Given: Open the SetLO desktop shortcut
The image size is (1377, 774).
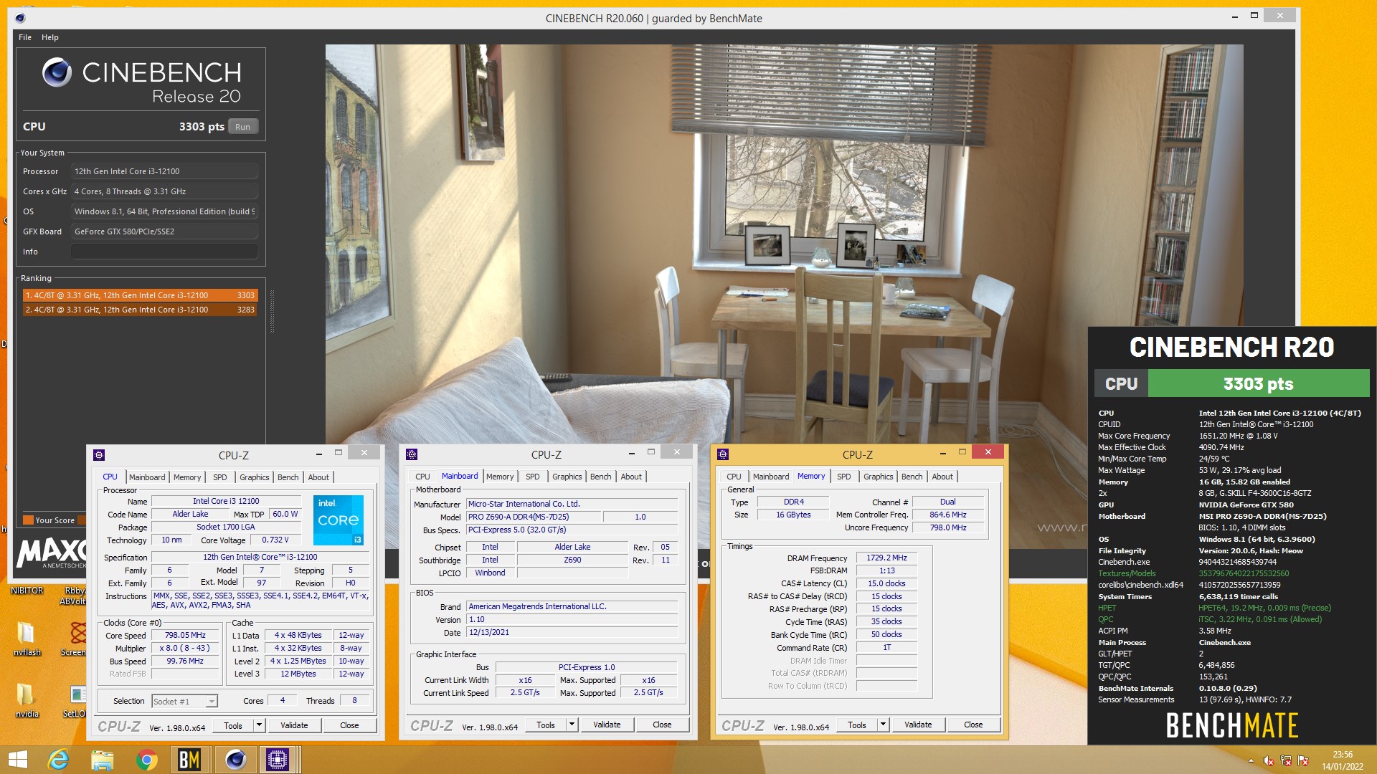Looking at the screenshot, I should [75, 699].
